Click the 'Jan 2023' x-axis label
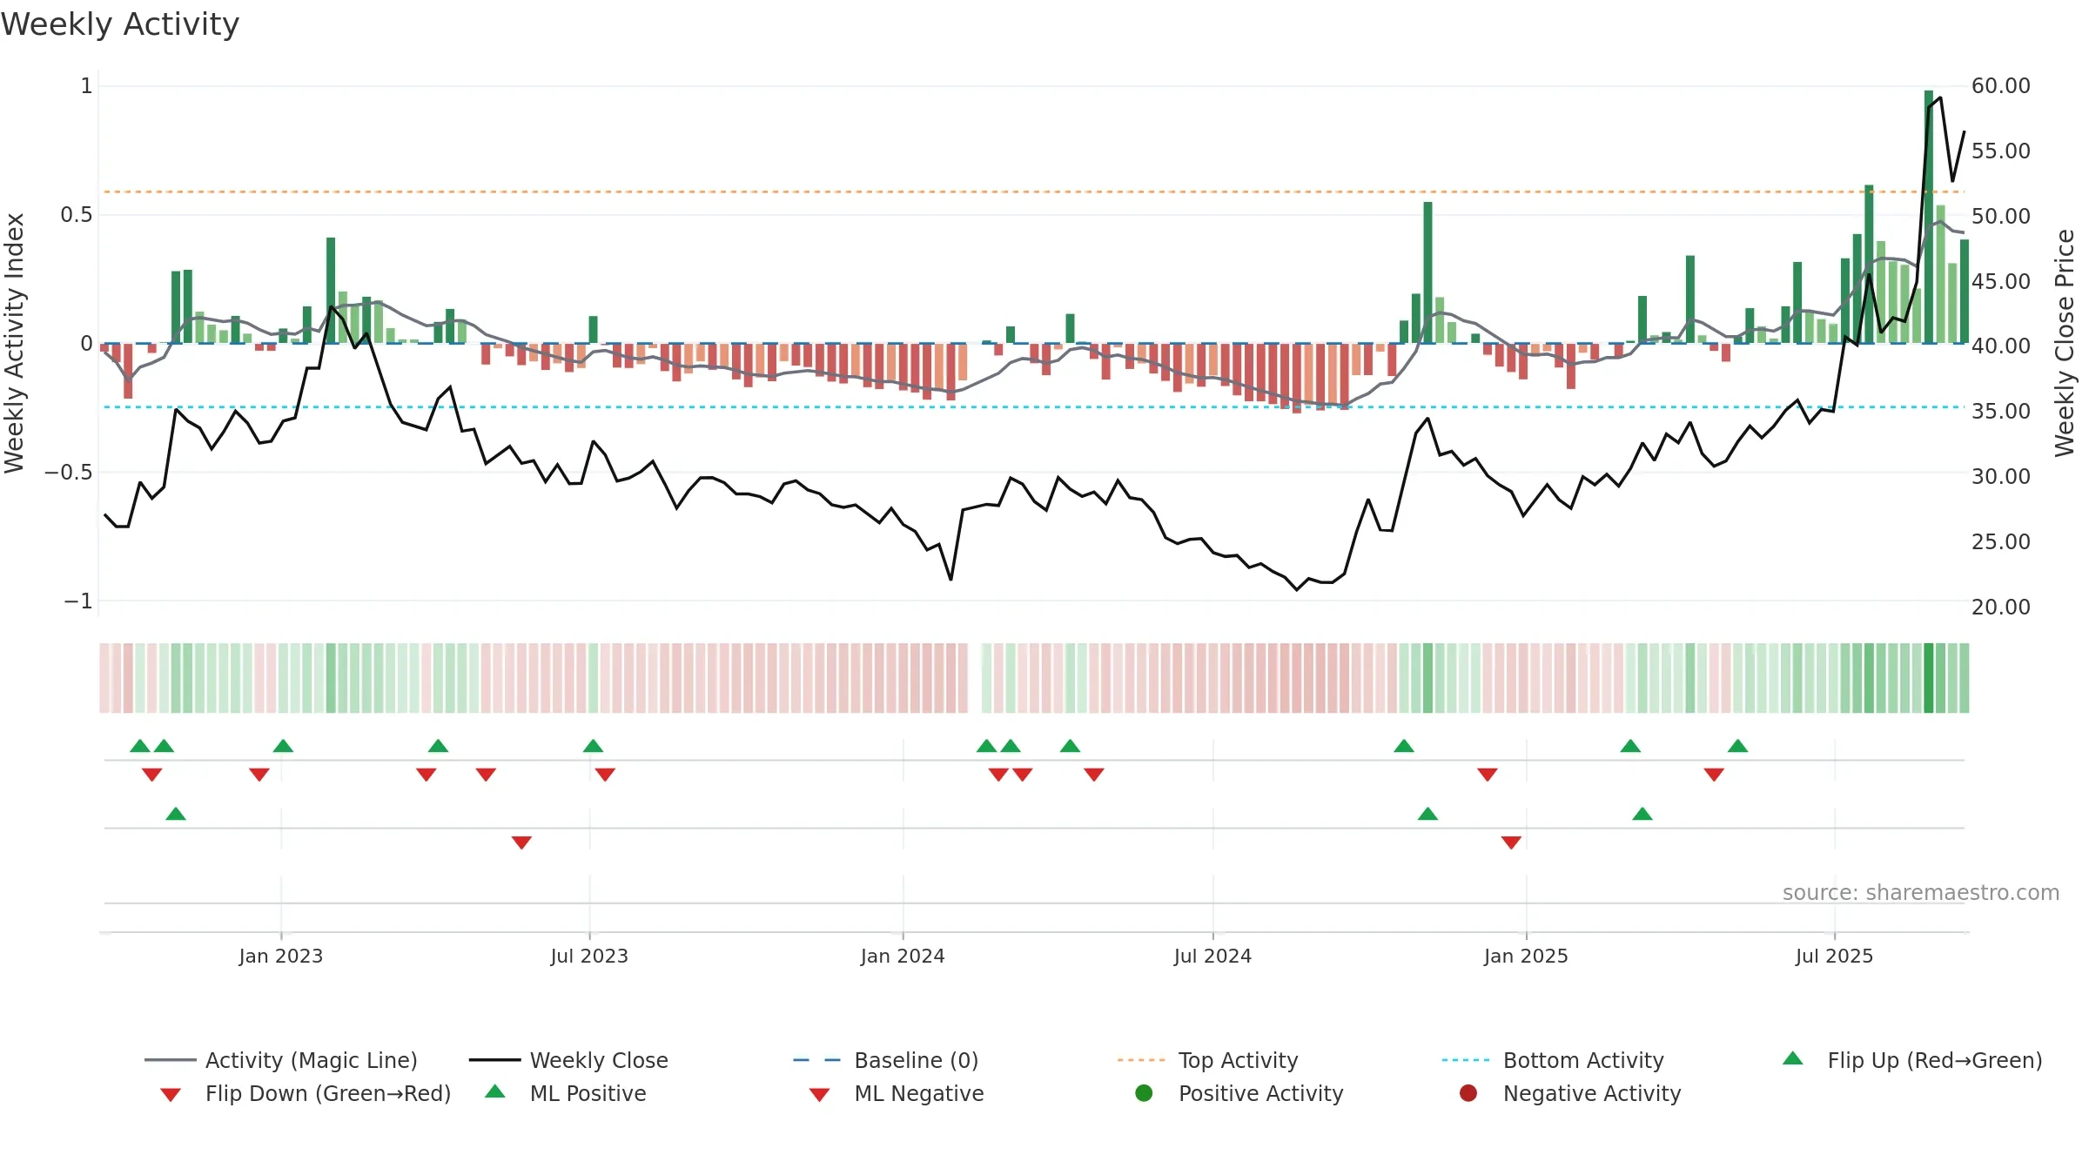2089x1175 pixels. pos(281,956)
